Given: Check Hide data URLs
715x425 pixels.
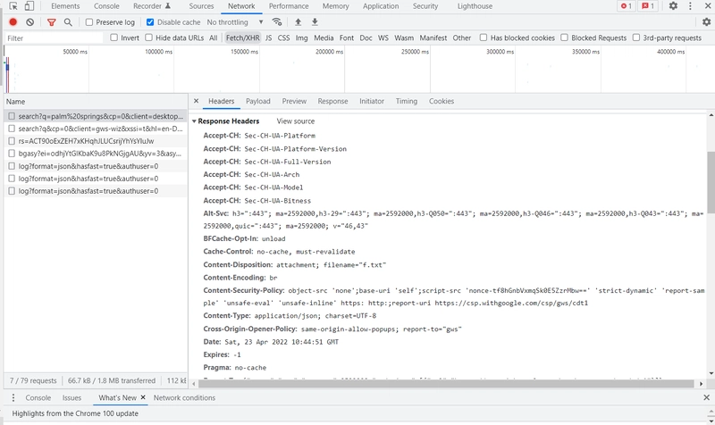Looking at the screenshot, I should click(148, 37).
